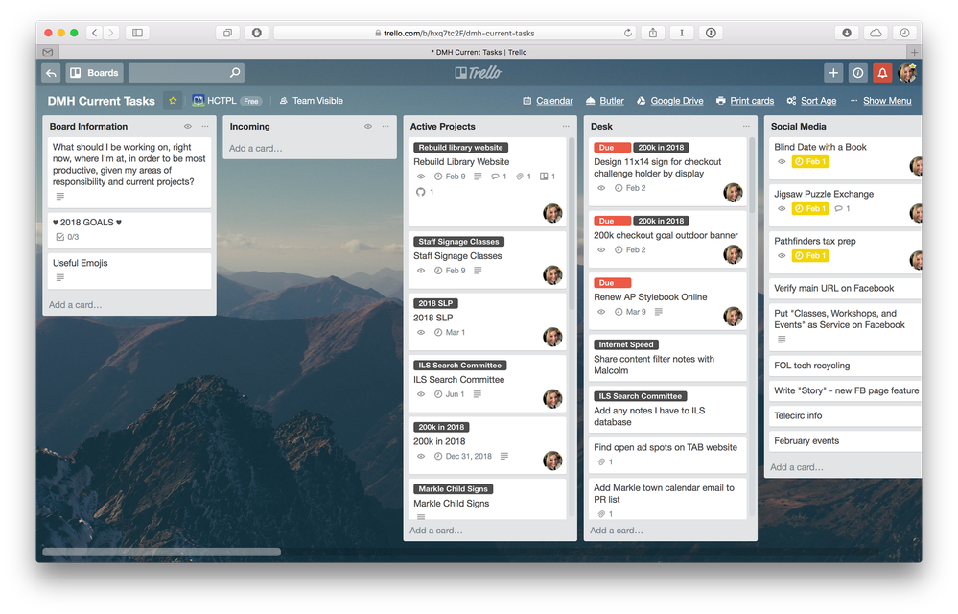
Task: Open the Calendar power-up
Action: click(548, 101)
